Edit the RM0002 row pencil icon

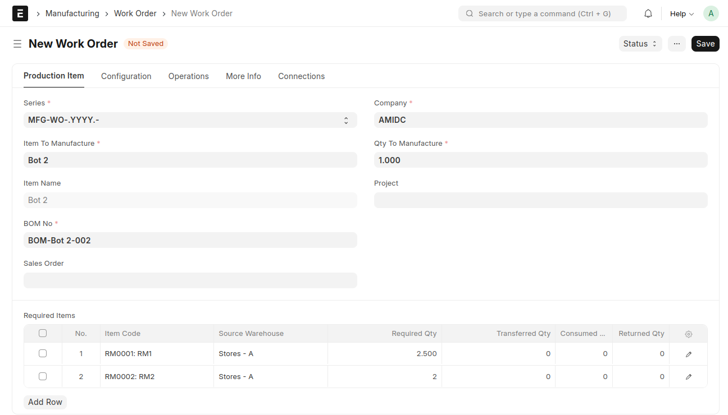pyautogui.click(x=688, y=377)
